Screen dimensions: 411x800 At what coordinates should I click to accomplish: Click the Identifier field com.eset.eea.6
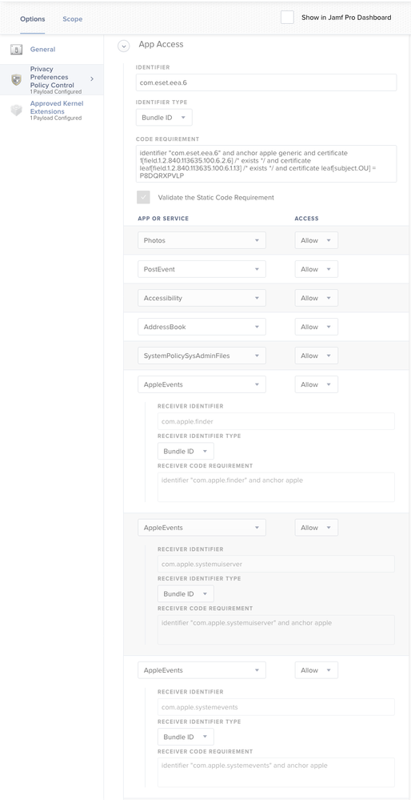(x=265, y=82)
